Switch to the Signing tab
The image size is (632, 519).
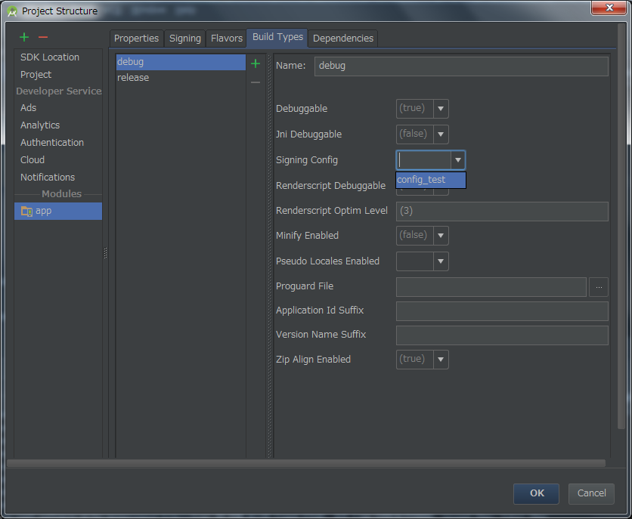pyautogui.click(x=185, y=39)
